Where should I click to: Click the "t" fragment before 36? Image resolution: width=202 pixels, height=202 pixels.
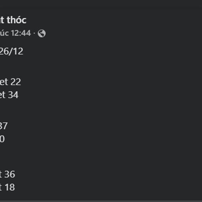[1, 174]
